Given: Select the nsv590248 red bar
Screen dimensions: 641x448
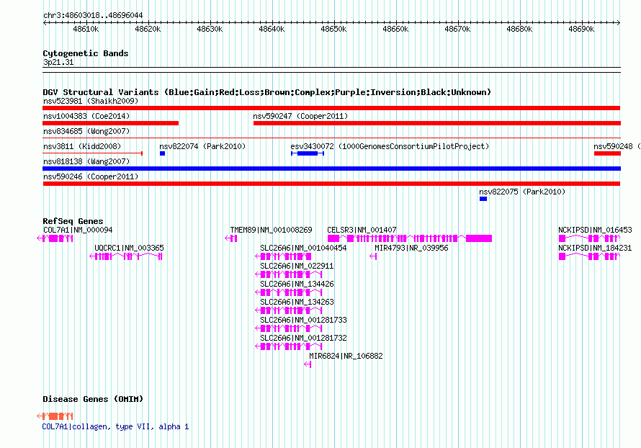Looking at the screenshot, I should pos(607,153).
